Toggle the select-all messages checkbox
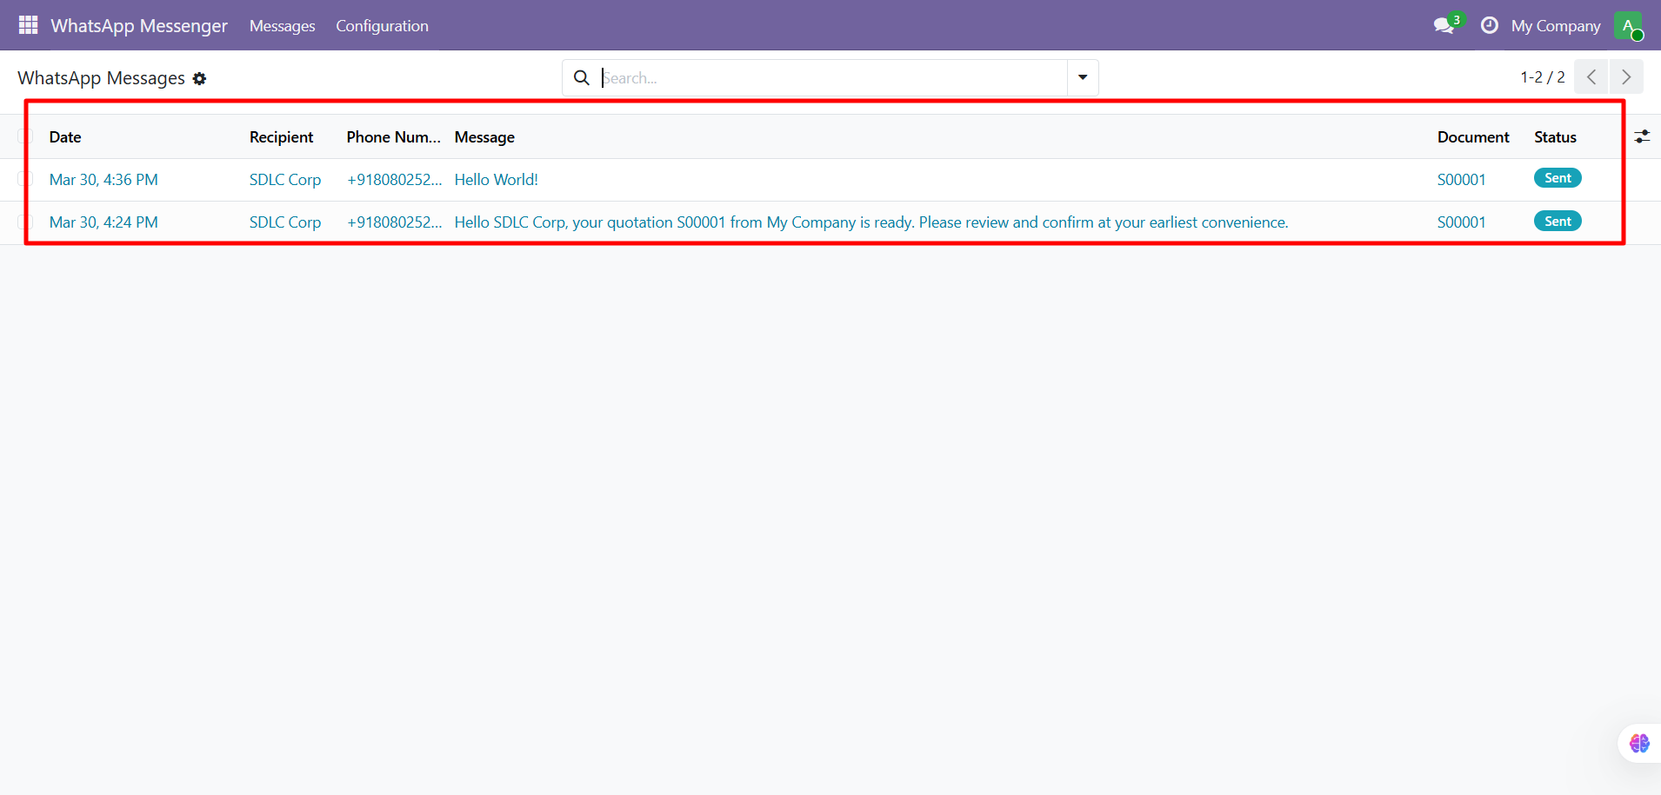Image resolution: width=1661 pixels, height=795 pixels. [x=24, y=136]
